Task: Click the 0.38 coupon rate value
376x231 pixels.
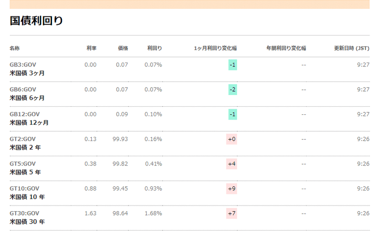Action: pyautogui.click(x=90, y=164)
